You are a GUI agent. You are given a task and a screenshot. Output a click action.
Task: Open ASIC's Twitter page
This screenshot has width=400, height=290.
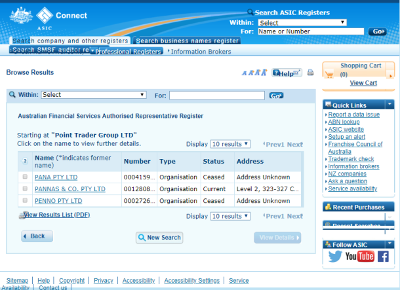tap(335, 256)
